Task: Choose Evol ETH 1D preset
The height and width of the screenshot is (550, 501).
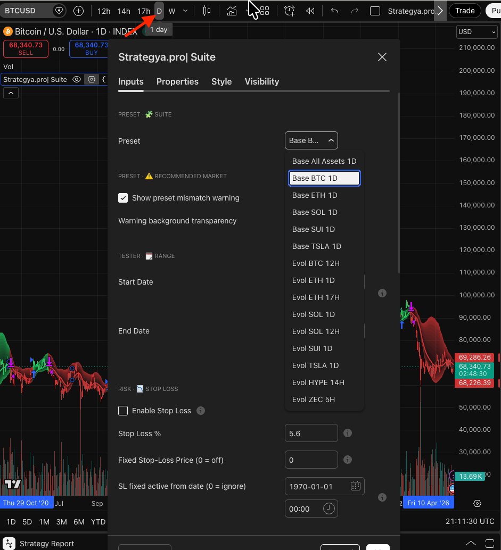Action: click(x=324, y=280)
